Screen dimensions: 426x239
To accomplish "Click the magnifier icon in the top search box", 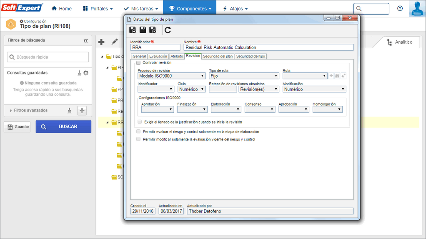I will [359, 9].
